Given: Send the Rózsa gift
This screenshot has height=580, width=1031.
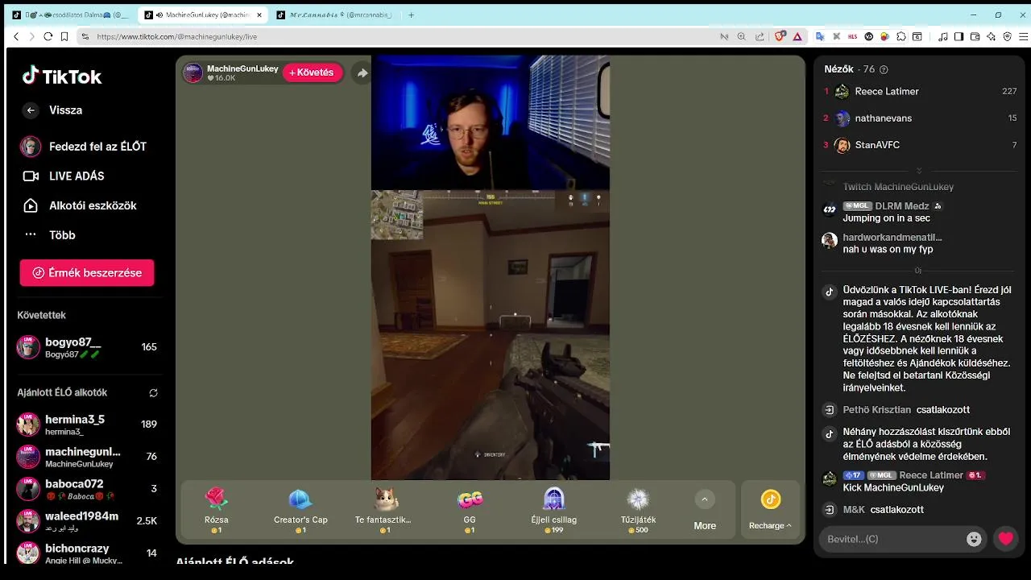Looking at the screenshot, I should [x=217, y=510].
